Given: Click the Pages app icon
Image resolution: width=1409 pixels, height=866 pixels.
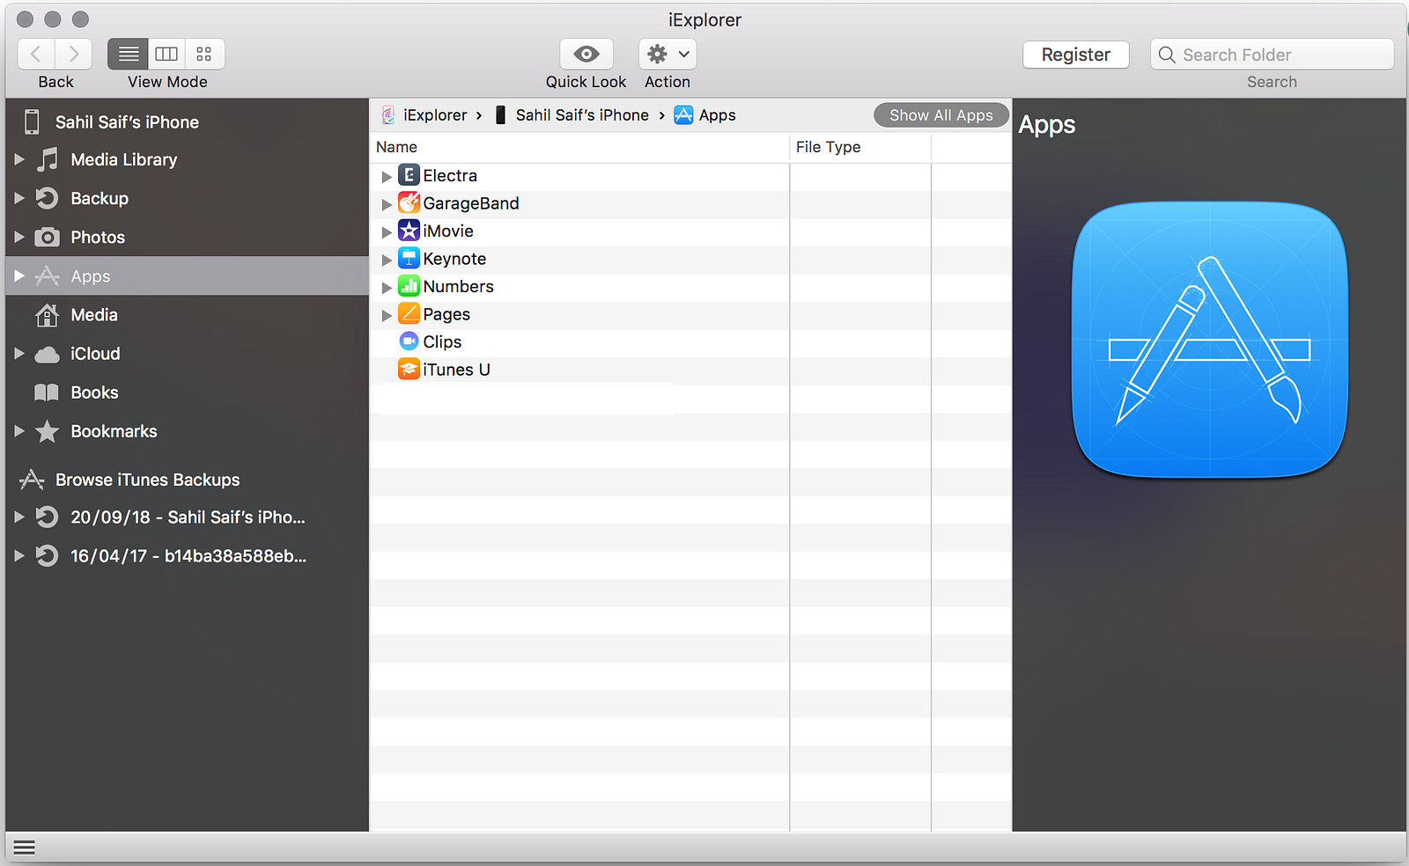Looking at the screenshot, I should click(x=409, y=313).
